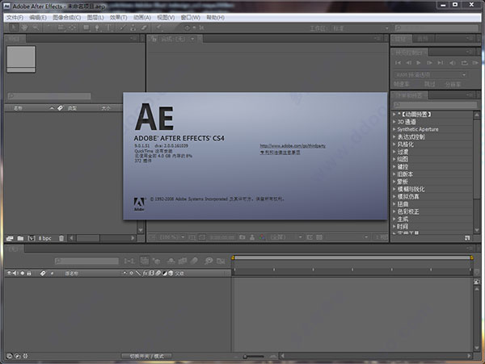The image size is (485, 364).
Task: Click the work area start marker
Action: (234, 257)
